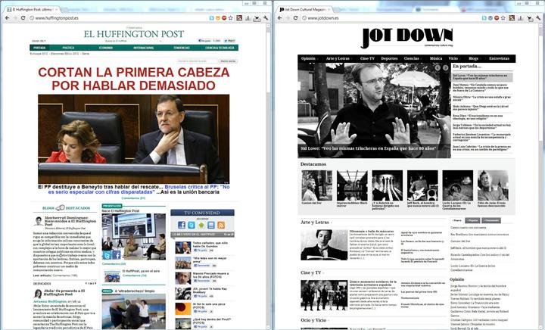The height and width of the screenshot is (330, 545).
Task: Switch to the Comentarios tab in Jot Down sidebar
Action: click(491, 220)
